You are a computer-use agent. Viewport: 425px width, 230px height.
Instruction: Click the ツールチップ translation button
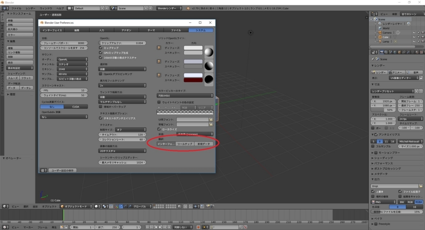(185, 144)
